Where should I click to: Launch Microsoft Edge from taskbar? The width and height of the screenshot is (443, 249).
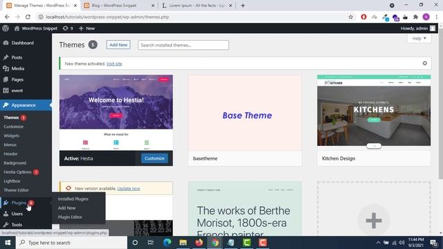click(x=167, y=243)
